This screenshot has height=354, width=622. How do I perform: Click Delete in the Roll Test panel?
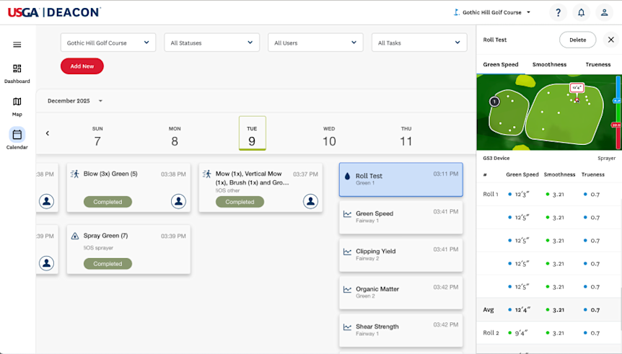click(577, 40)
